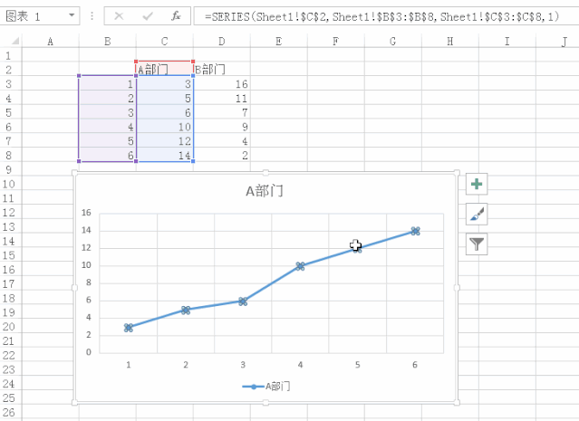Viewport: 579px width, 421px height.
Task: Click the data point at category 4
Action: 300,266
